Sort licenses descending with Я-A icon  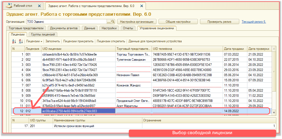pos(21,41)
